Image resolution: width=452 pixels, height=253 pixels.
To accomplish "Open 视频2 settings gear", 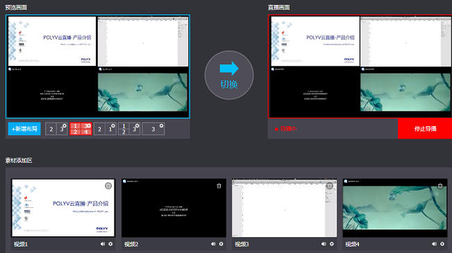I will 221,244.
